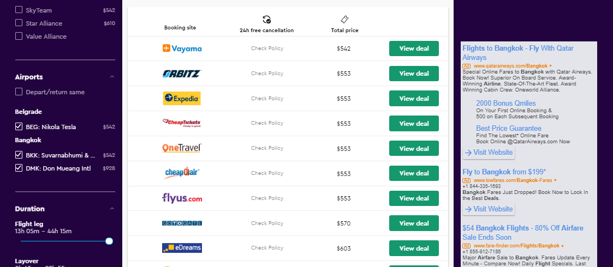Click the flyus.com logo
613x267 pixels.
[x=182, y=198]
